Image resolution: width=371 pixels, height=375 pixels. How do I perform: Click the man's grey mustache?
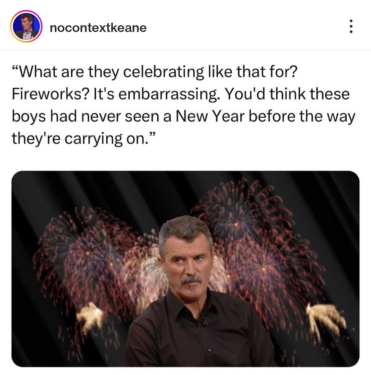[x=191, y=279]
